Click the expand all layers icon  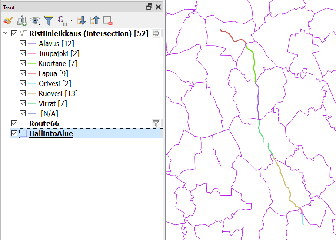[x=81, y=20]
